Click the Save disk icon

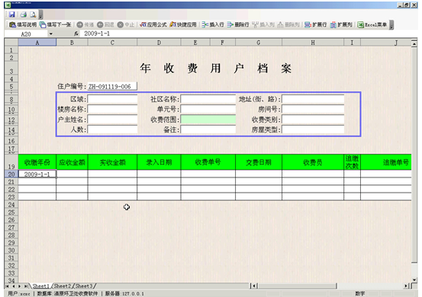pyautogui.click(x=12, y=14)
